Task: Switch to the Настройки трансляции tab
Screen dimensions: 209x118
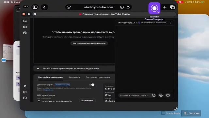Action: (50, 77)
